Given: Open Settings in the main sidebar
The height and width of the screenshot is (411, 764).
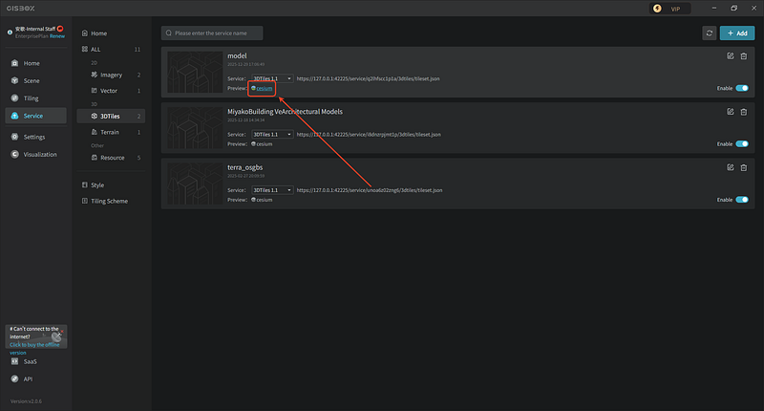Looking at the screenshot, I should tap(35, 137).
